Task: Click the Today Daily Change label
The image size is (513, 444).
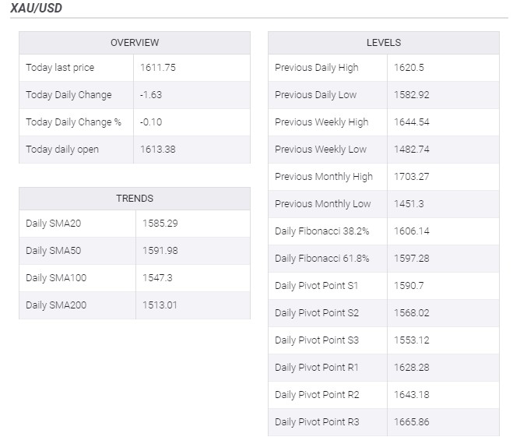Action: pos(69,95)
